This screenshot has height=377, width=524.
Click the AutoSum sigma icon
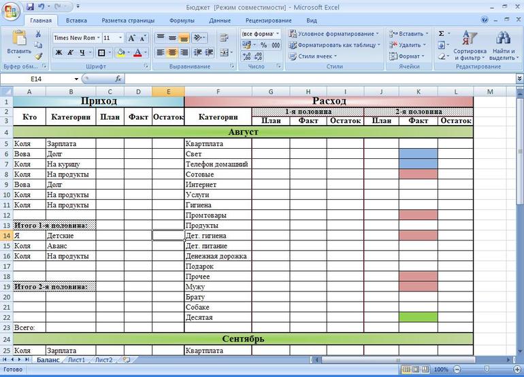click(x=442, y=33)
